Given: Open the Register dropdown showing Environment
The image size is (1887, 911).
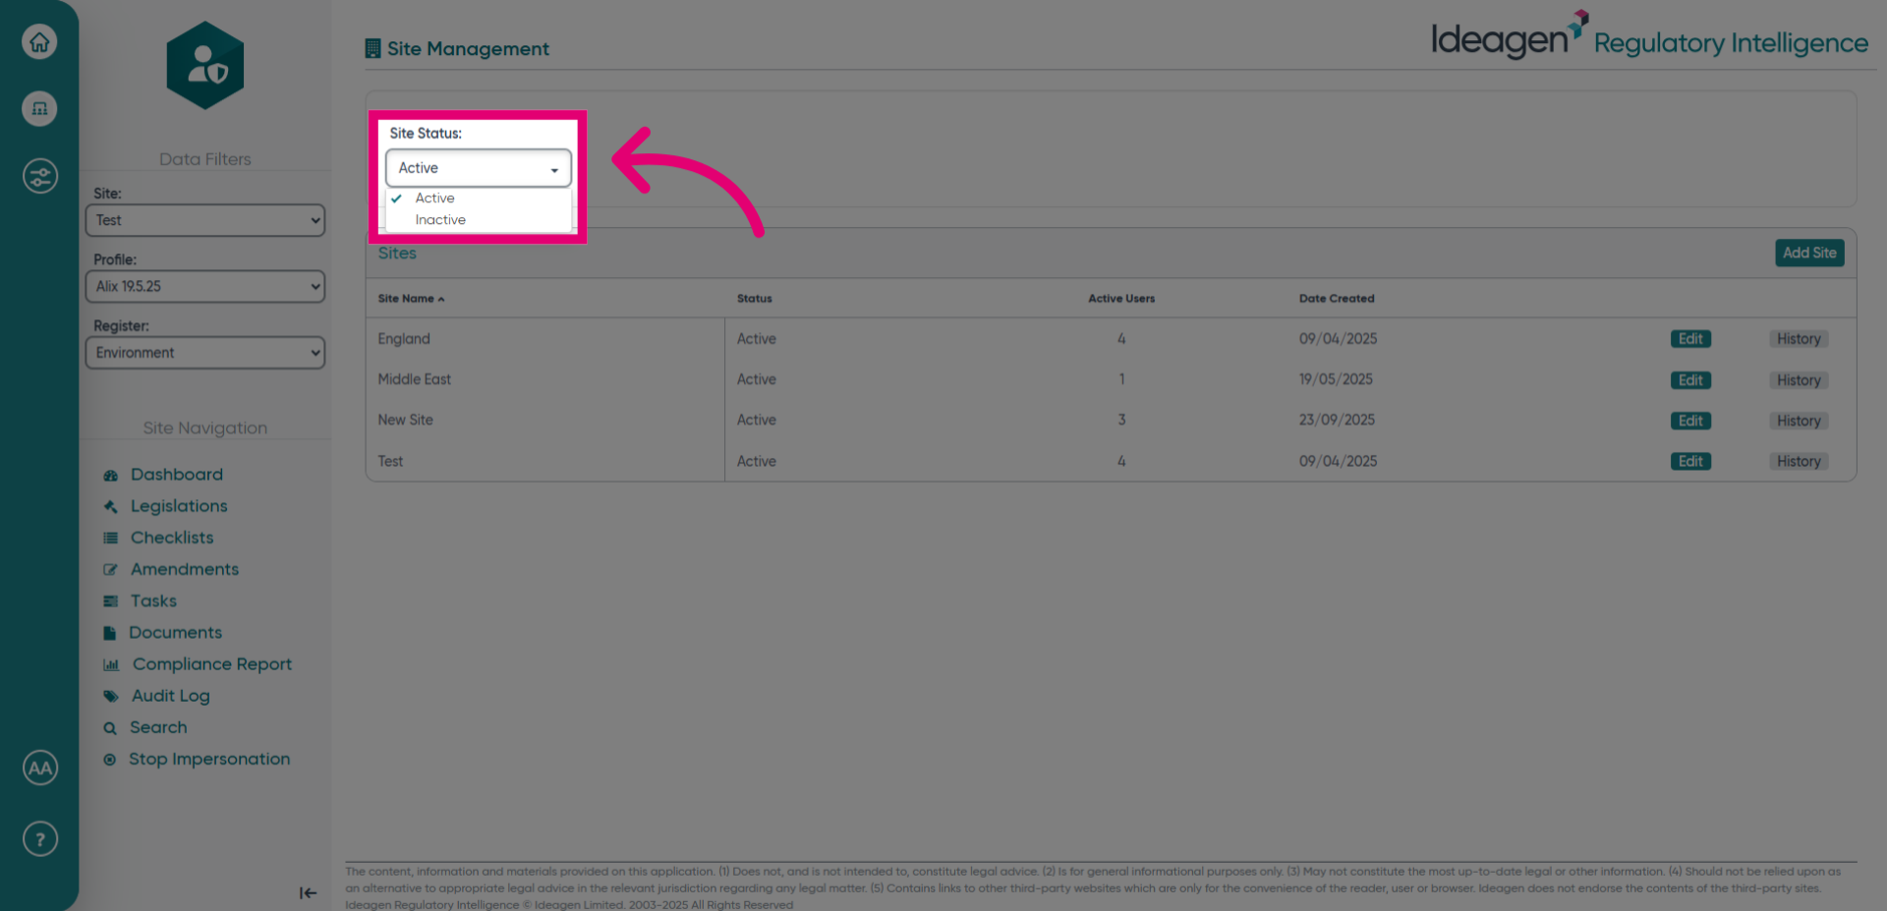Looking at the screenshot, I should point(205,353).
